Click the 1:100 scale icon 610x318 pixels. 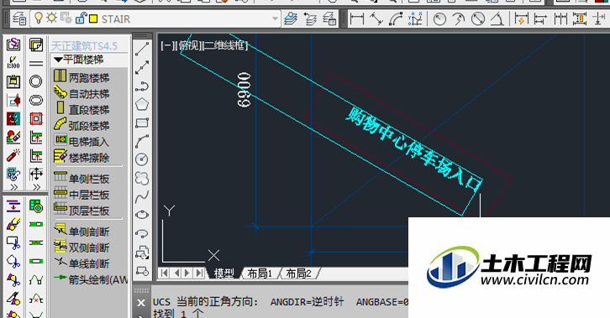[x=13, y=62]
